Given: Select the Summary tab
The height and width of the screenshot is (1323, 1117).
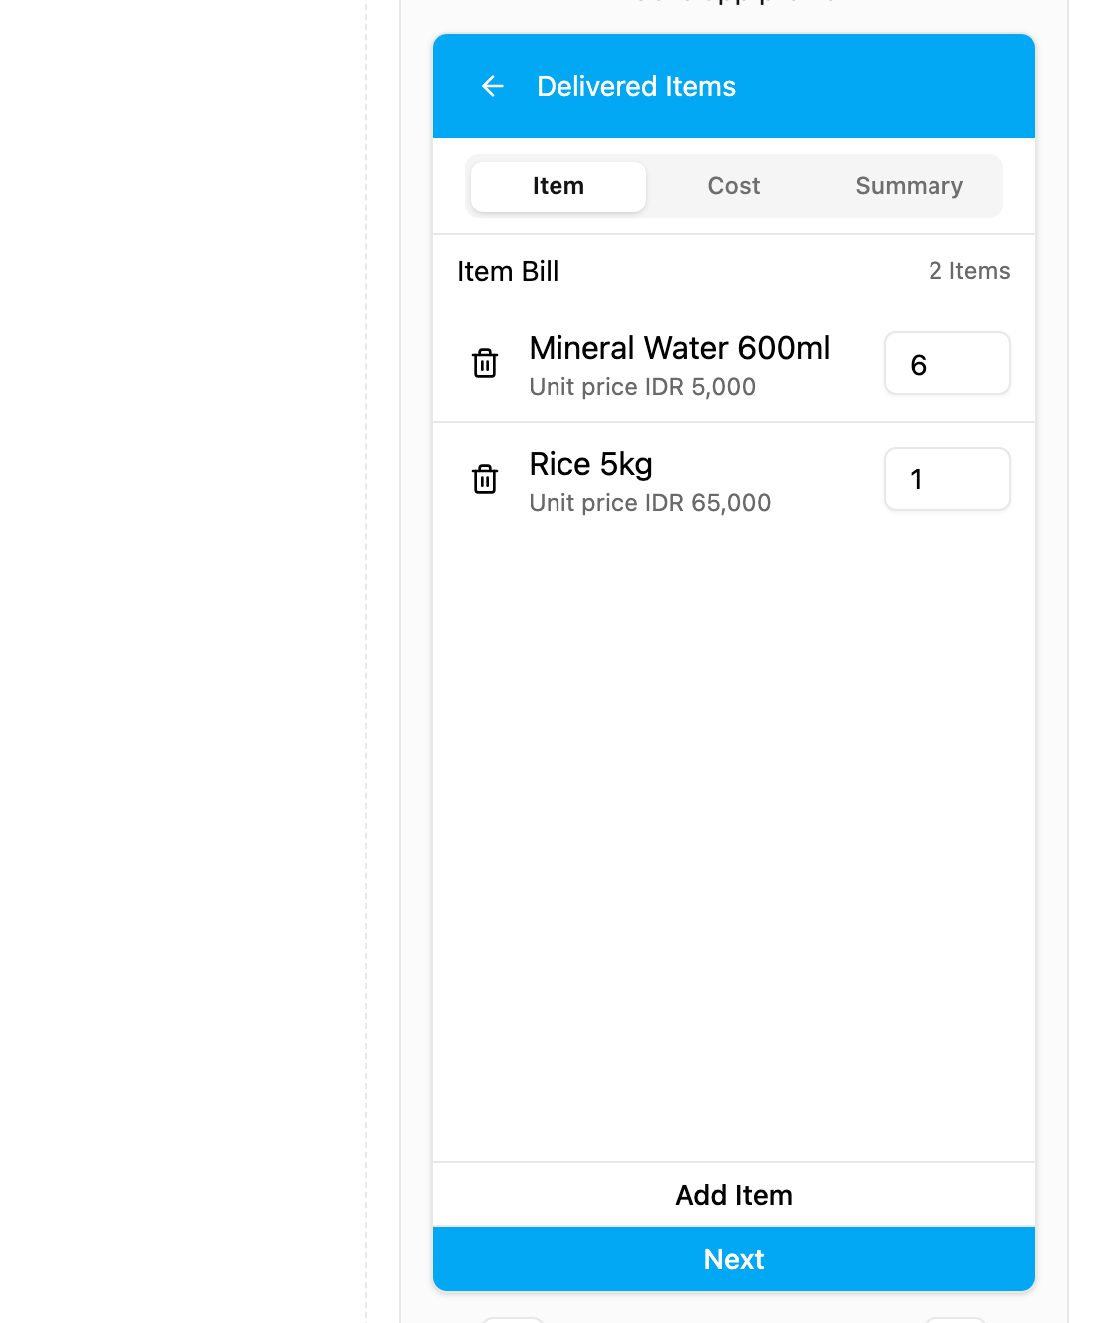Looking at the screenshot, I should click(910, 186).
